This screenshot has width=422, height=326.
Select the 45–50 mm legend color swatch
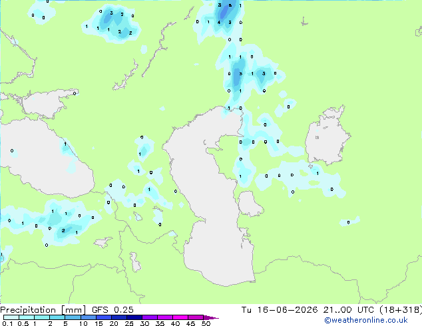[x=196, y=317]
